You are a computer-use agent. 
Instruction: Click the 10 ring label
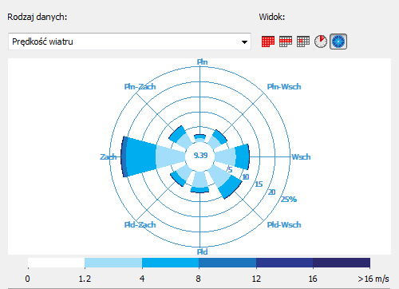point(246,176)
